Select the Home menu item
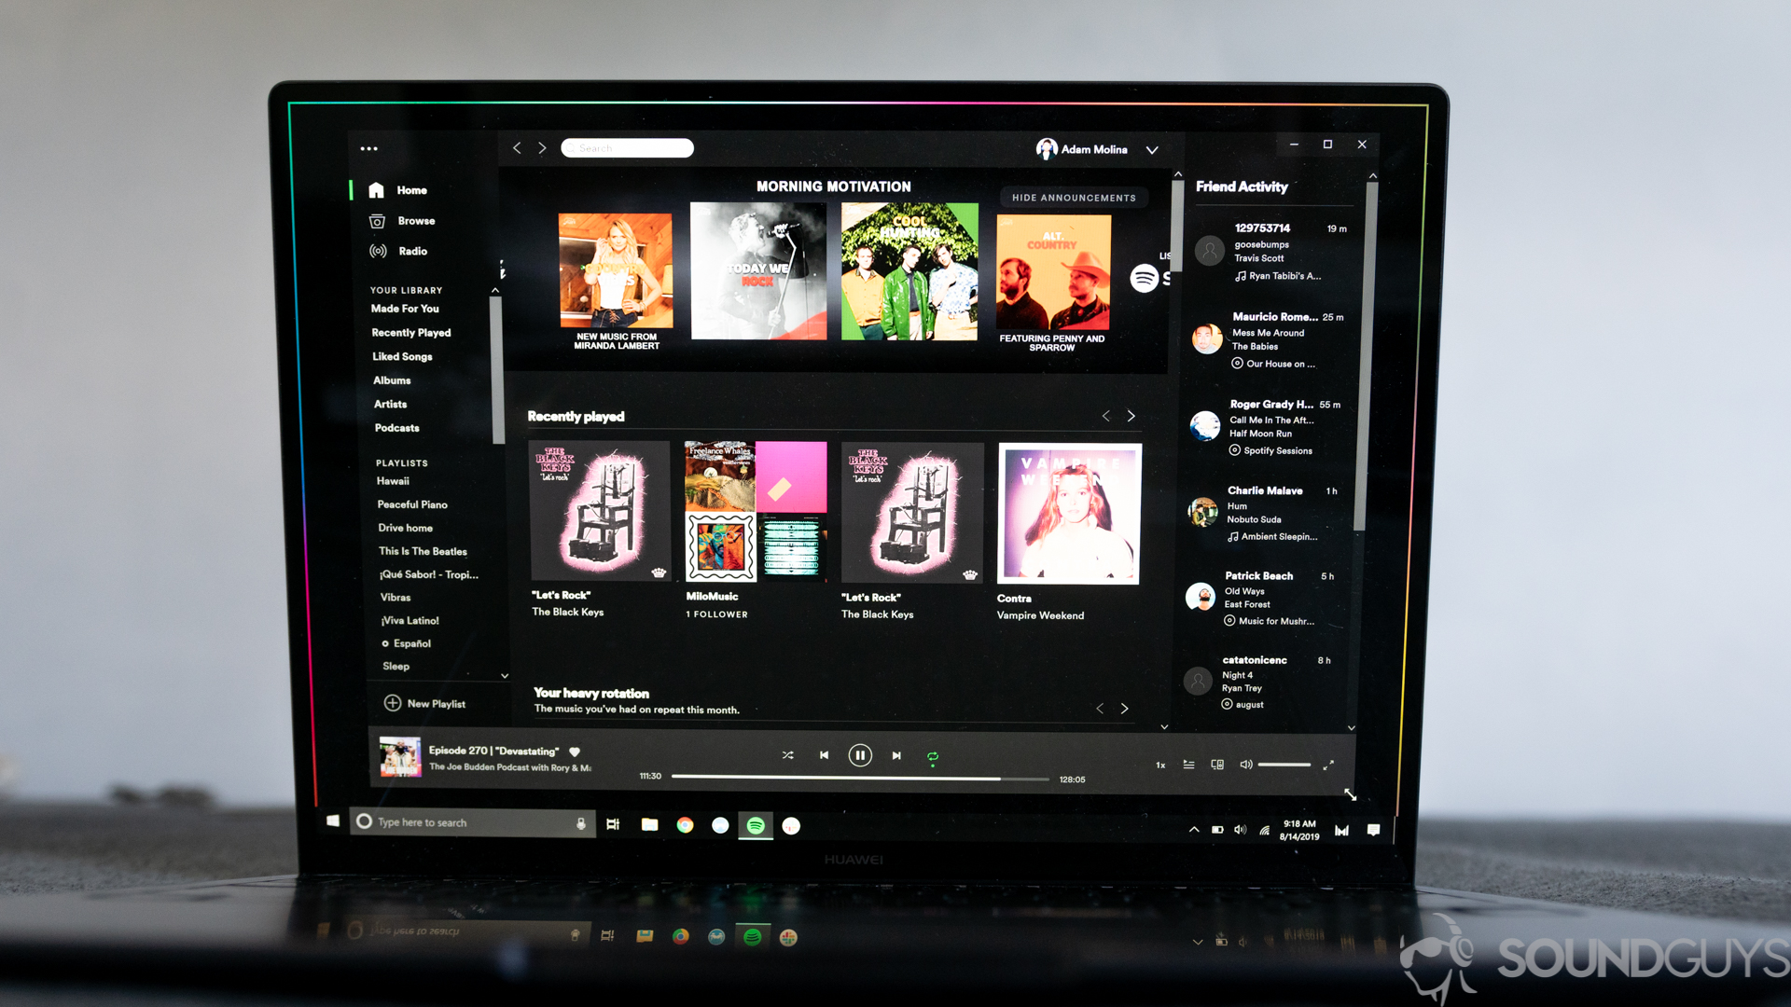Screen dimensions: 1791x1007 pyautogui.click(x=404, y=188)
